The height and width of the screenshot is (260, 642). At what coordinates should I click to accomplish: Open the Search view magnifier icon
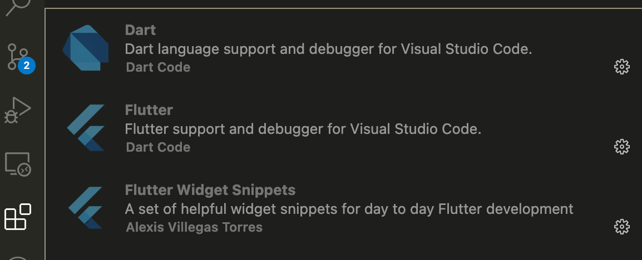18,7
